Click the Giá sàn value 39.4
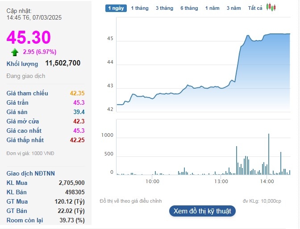This screenshot has width=300, height=229. [x=79, y=112]
